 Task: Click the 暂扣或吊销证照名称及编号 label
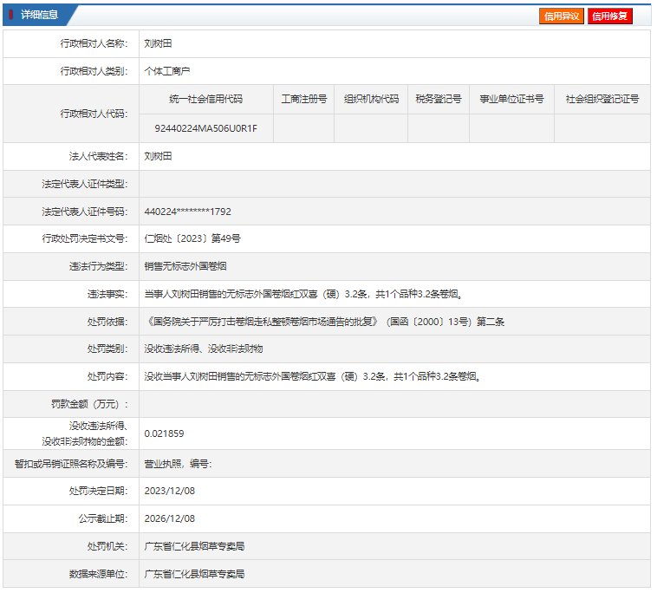click(71, 464)
